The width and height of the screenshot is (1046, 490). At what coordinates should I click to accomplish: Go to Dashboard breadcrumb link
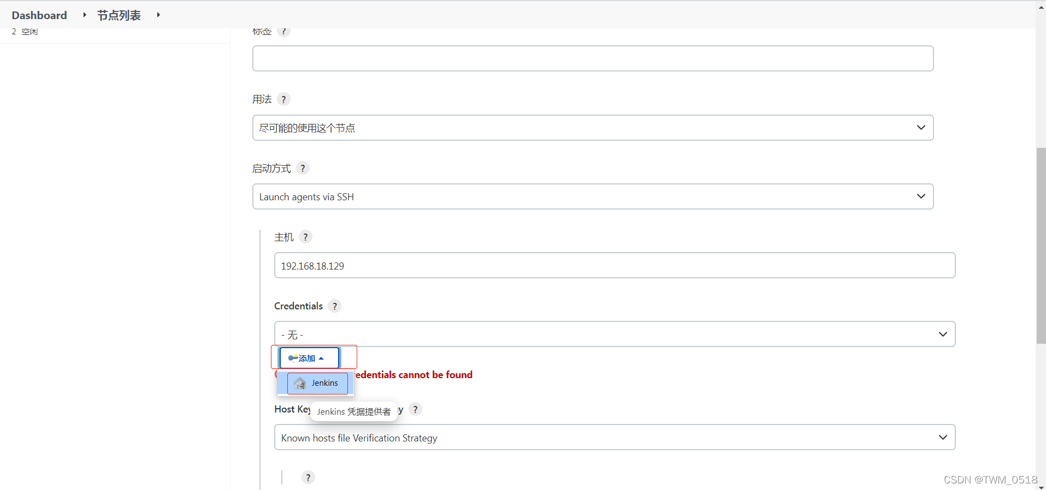click(39, 15)
